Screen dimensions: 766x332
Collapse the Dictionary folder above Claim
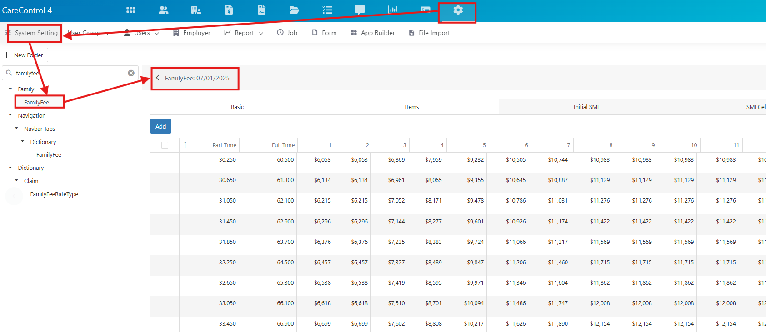[10, 168]
